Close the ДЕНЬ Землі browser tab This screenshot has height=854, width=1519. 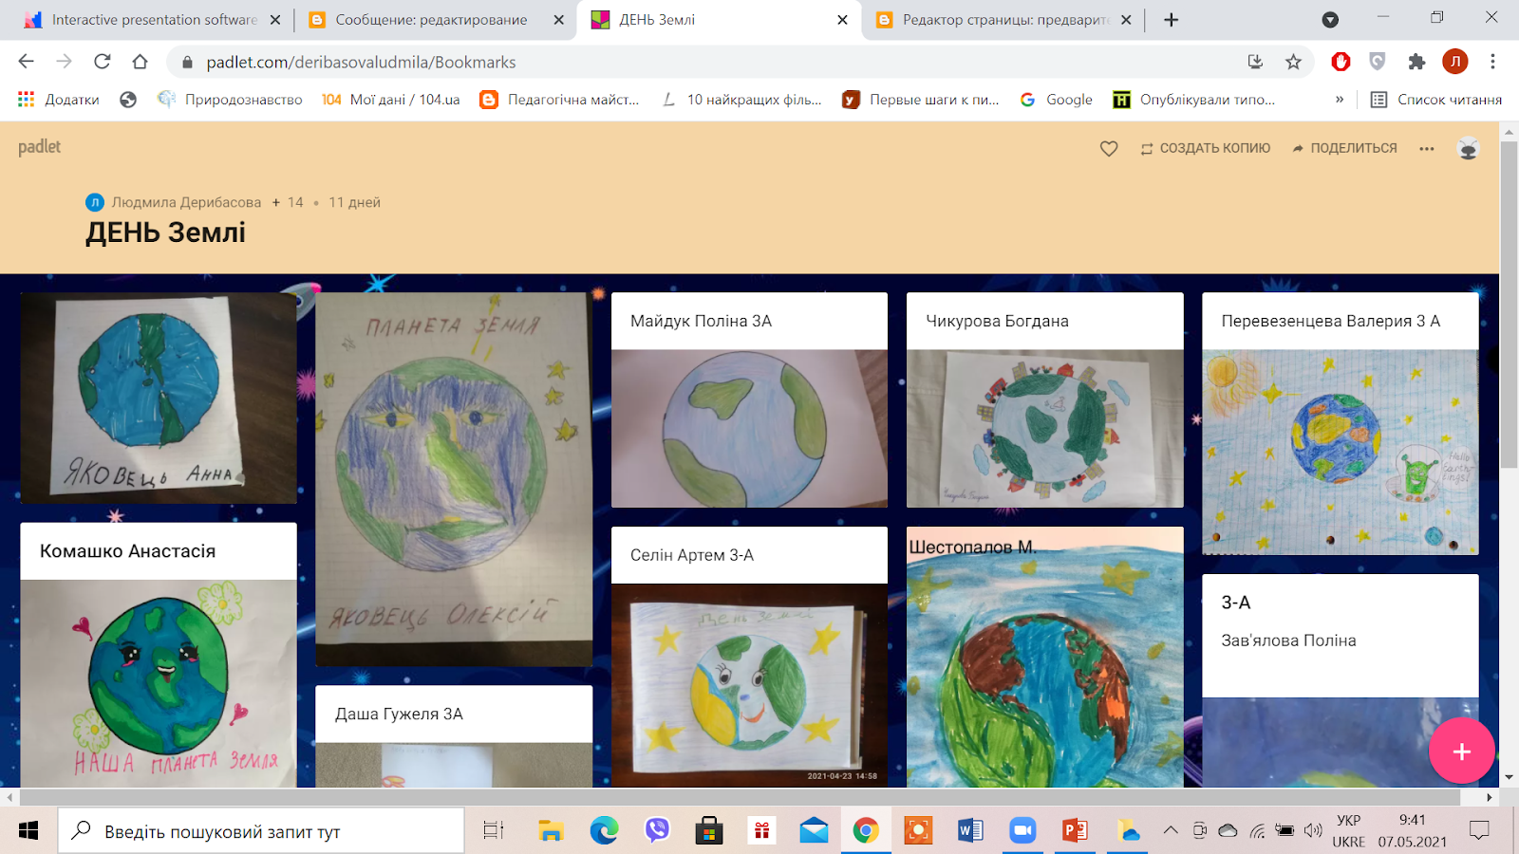[x=842, y=20]
